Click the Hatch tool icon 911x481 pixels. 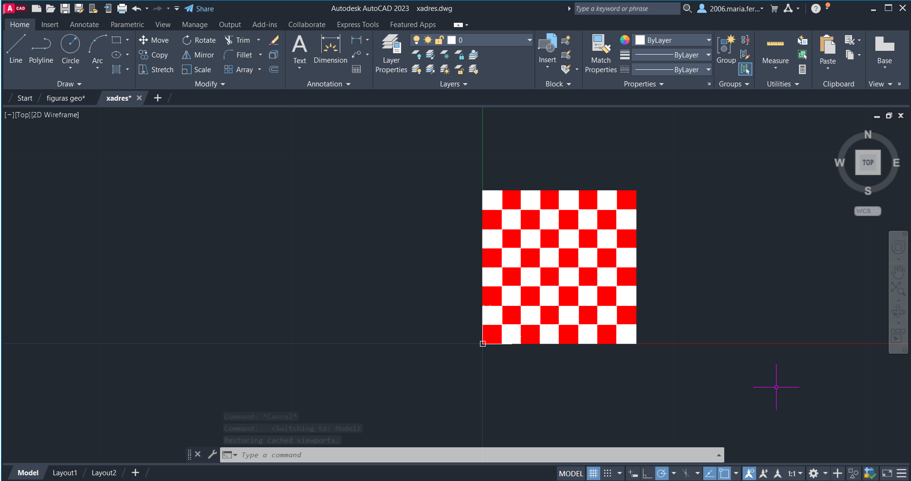coord(116,70)
